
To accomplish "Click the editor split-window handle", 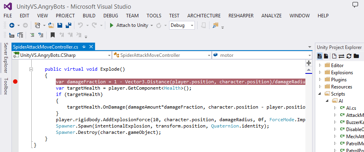I will [x=309, y=63].
